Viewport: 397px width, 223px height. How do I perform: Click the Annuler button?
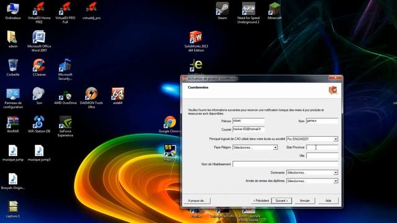click(305, 201)
